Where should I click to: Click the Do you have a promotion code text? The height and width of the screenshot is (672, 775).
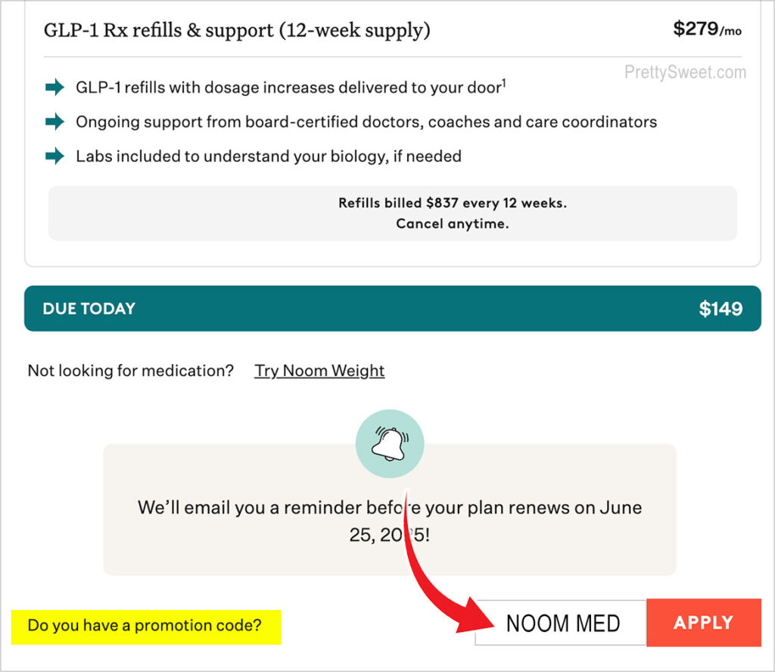point(145,626)
